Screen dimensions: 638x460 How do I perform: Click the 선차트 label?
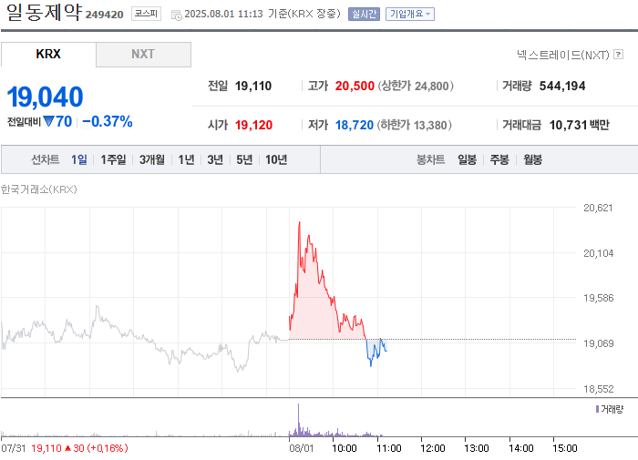(x=46, y=159)
